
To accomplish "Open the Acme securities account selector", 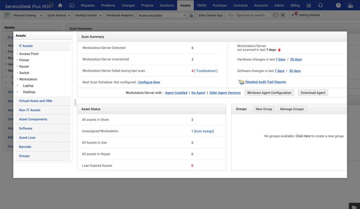I will [162, 15].
